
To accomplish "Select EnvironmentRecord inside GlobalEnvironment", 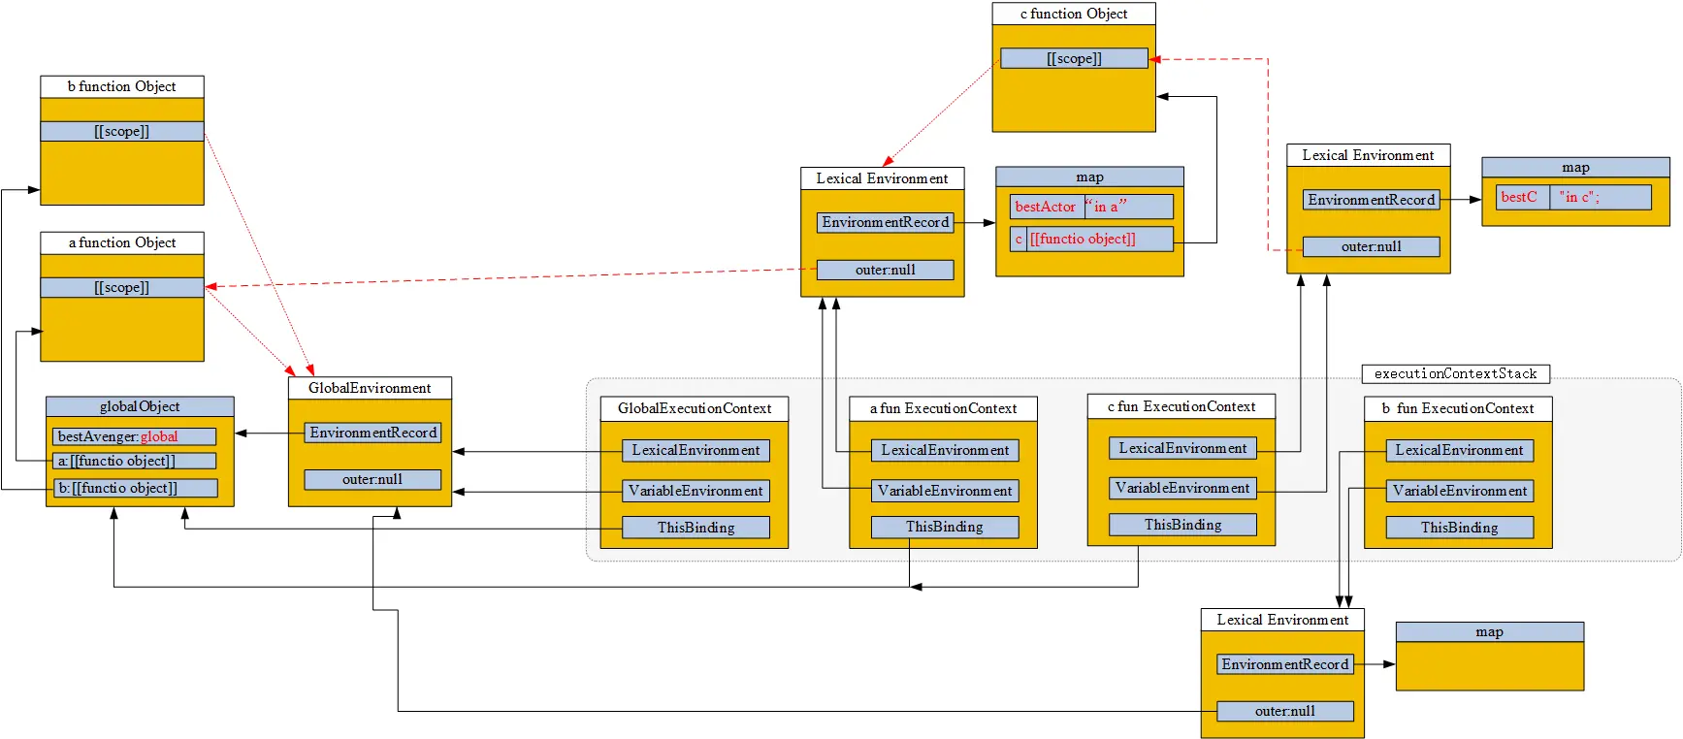I will [x=373, y=433].
